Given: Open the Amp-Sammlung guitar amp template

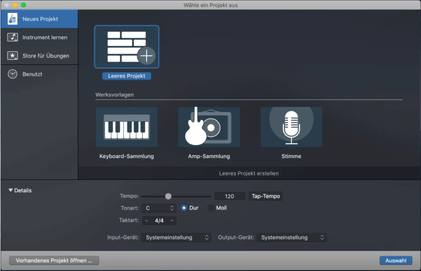Looking at the screenshot, I should (209, 126).
